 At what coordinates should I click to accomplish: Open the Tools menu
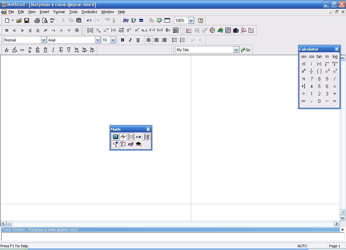[x=73, y=12]
